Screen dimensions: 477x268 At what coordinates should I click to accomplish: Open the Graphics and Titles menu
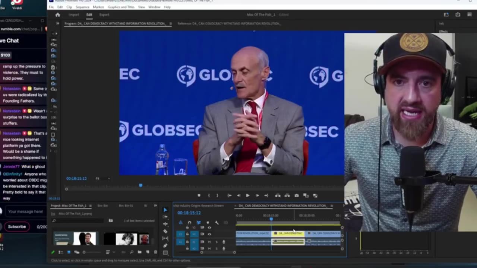[x=121, y=7]
